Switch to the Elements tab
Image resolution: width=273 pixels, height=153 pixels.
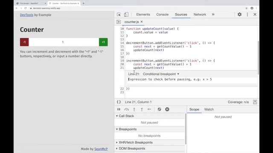pyautogui.click(x=143, y=14)
